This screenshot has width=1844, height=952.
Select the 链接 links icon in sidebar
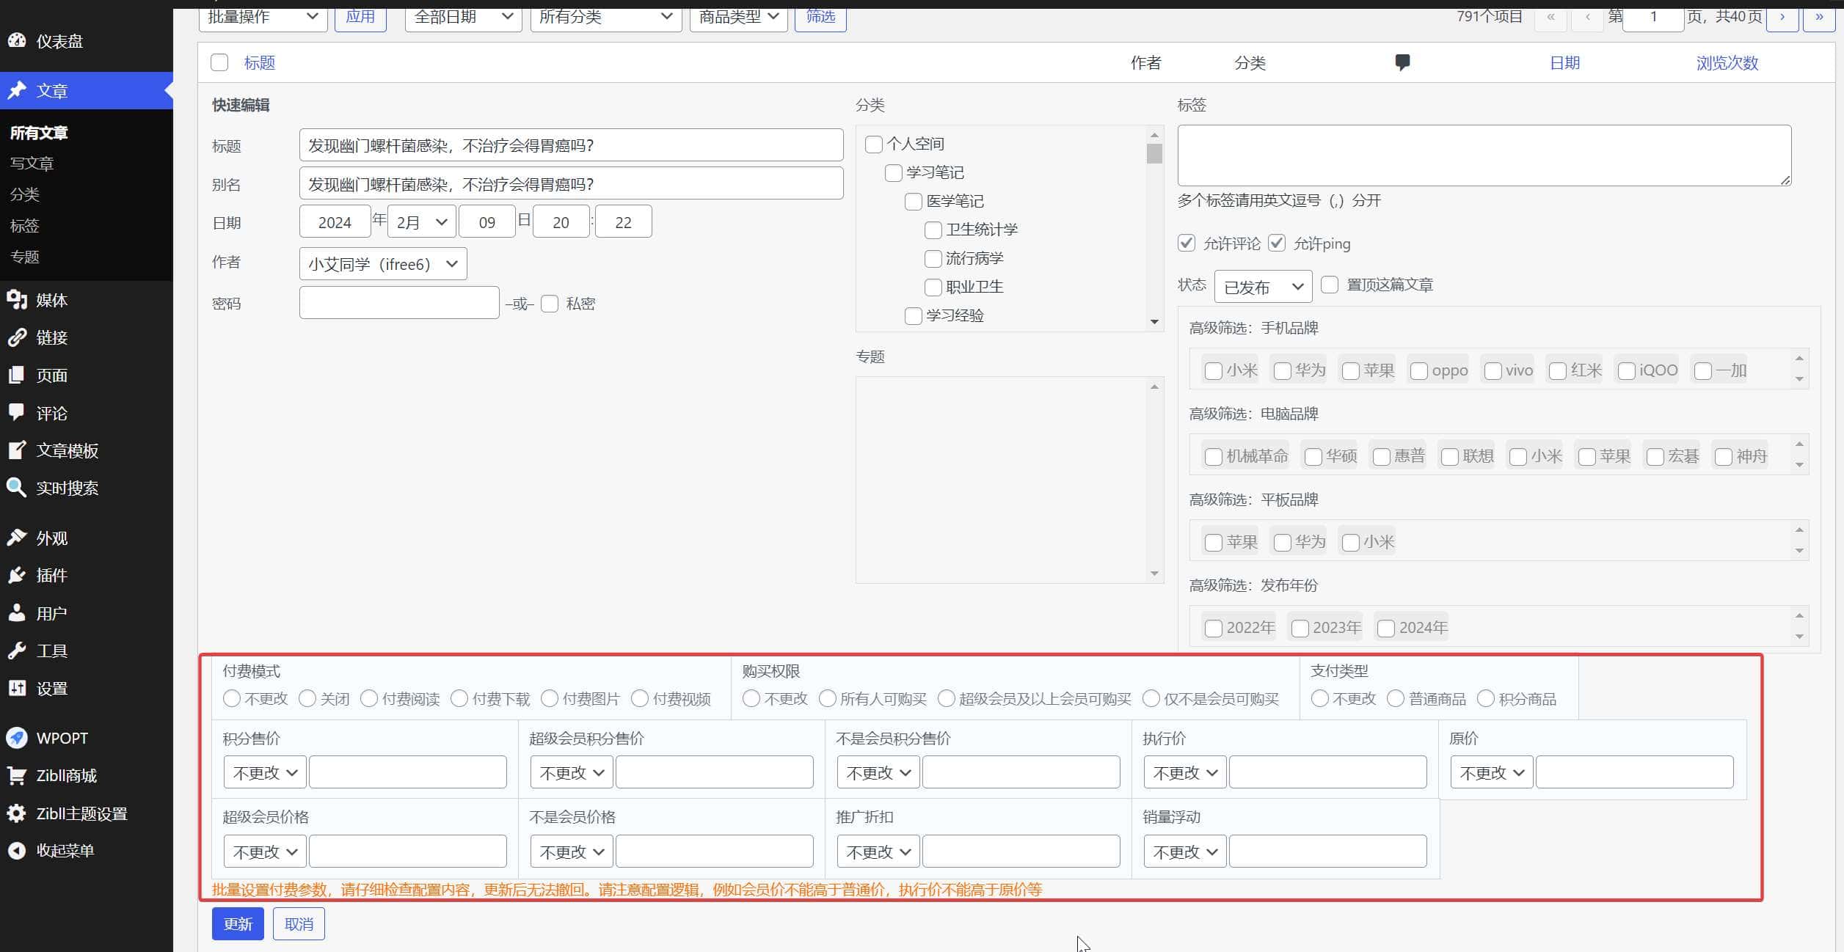18,337
